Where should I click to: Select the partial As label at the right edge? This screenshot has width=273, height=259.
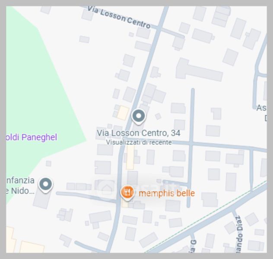point(261,108)
